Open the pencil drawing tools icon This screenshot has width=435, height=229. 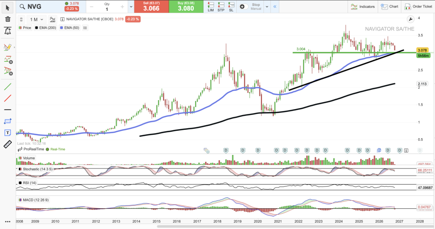[x=7, y=47]
